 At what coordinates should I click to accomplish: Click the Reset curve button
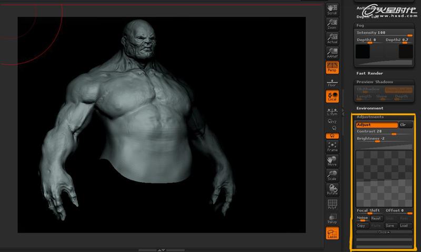[376, 218]
